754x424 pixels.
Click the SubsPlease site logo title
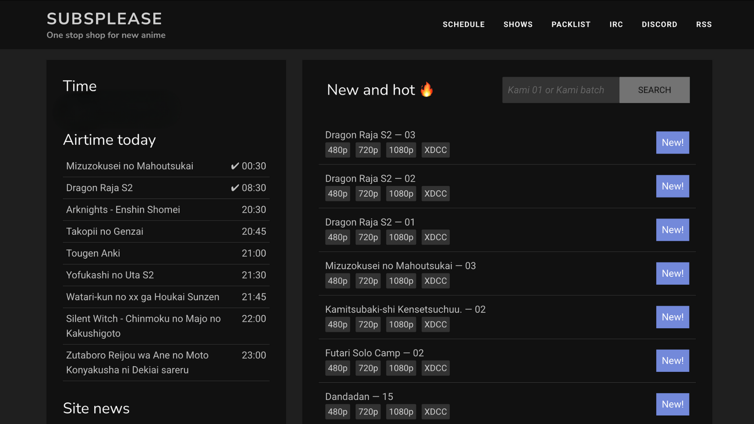click(x=104, y=19)
